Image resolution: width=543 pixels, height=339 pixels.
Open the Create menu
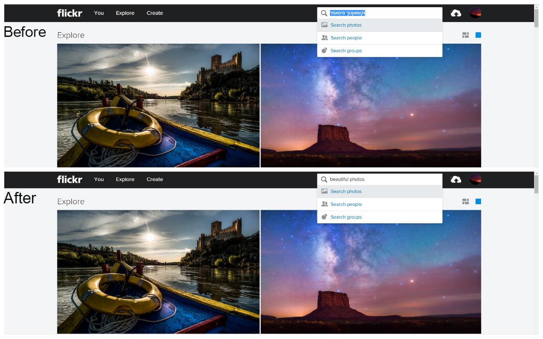tap(154, 13)
